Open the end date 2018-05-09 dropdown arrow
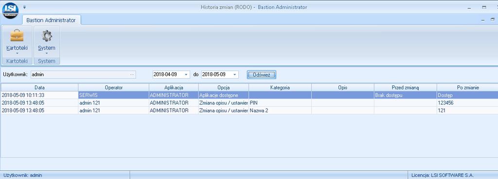498x179 pixels. click(235, 75)
